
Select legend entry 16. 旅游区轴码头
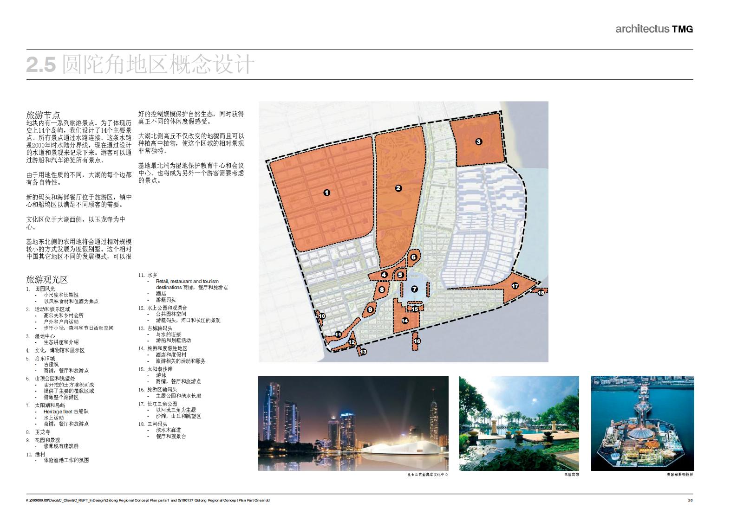[x=157, y=390]
